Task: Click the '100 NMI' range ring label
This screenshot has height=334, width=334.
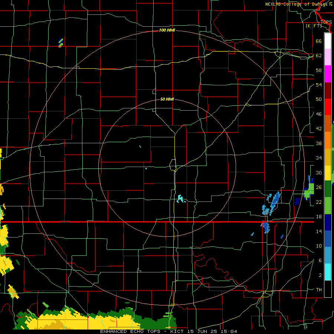Action: 167,30
